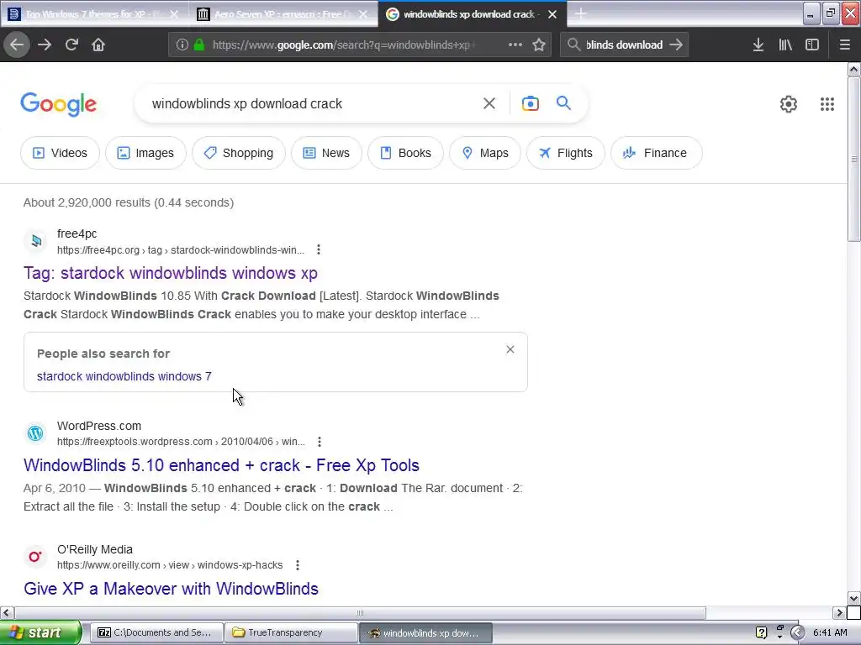This screenshot has height=645, width=861.
Task: Open the Library bookshelf icon
Action: (x=785, y=45)
